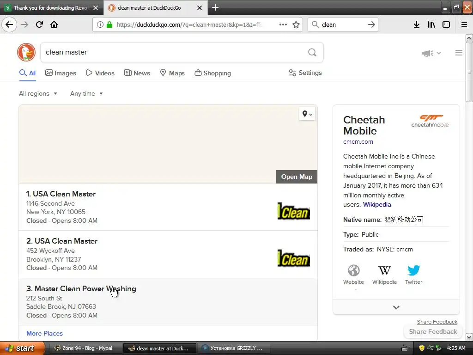
Task: Switch to the Shopping results tab
Action: [x=212, y=73]
